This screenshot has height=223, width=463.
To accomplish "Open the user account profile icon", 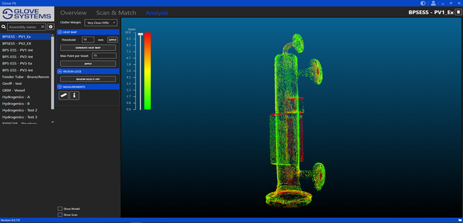I will (433, 3).
